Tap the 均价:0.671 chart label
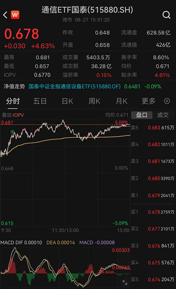Viewport: 176px width, 289px height. click(117, 115)
